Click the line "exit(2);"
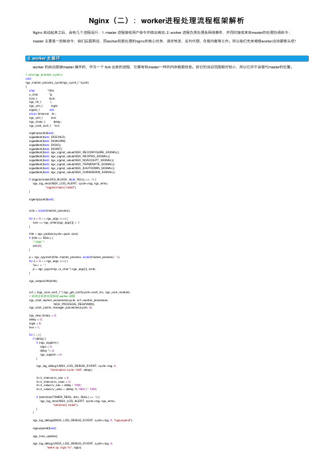The image size is (334, 473). point(37,245)
